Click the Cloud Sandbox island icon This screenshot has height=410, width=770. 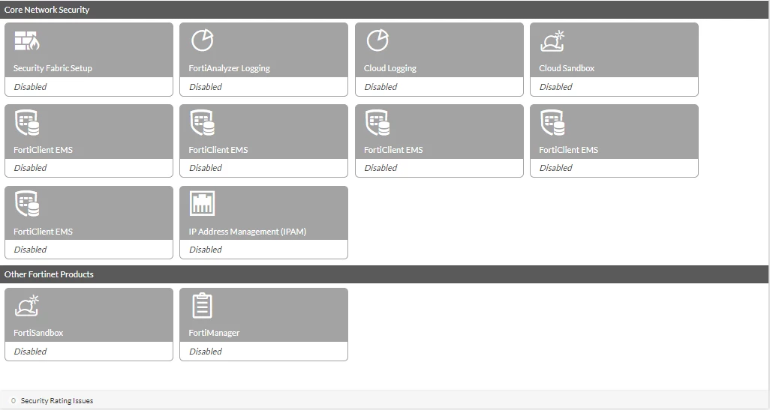click(552, 40)
